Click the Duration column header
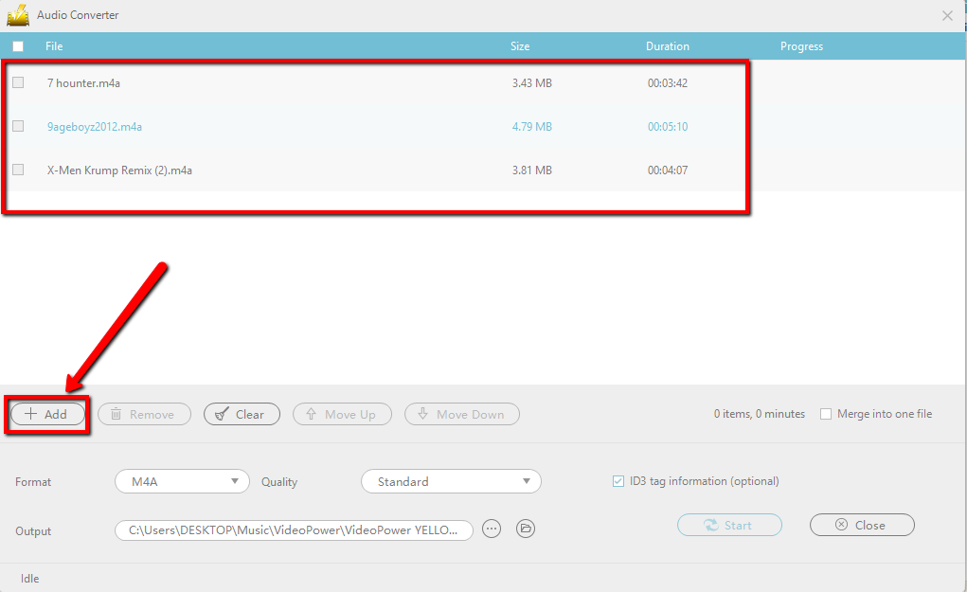The width and height of the screenshot is (967, 592). (667, 45)
